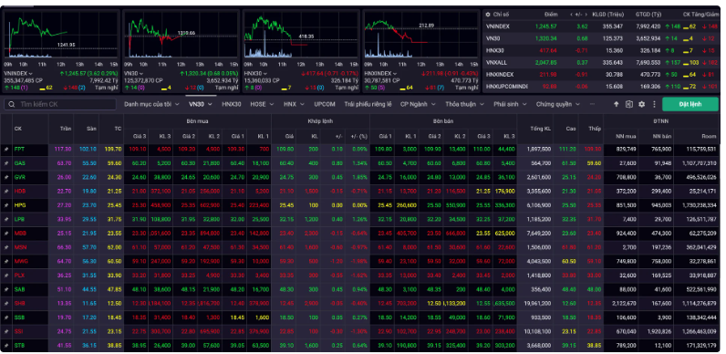Click the KLGD (Triệu) column header
726x354 pixels.
click(x=607, y=15)
